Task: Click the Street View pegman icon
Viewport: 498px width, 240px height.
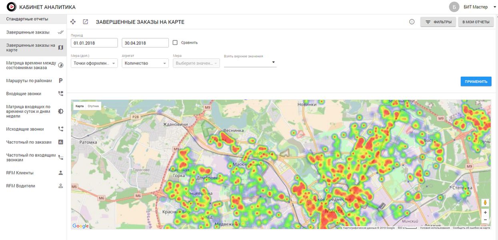Action: click(485, 203)
